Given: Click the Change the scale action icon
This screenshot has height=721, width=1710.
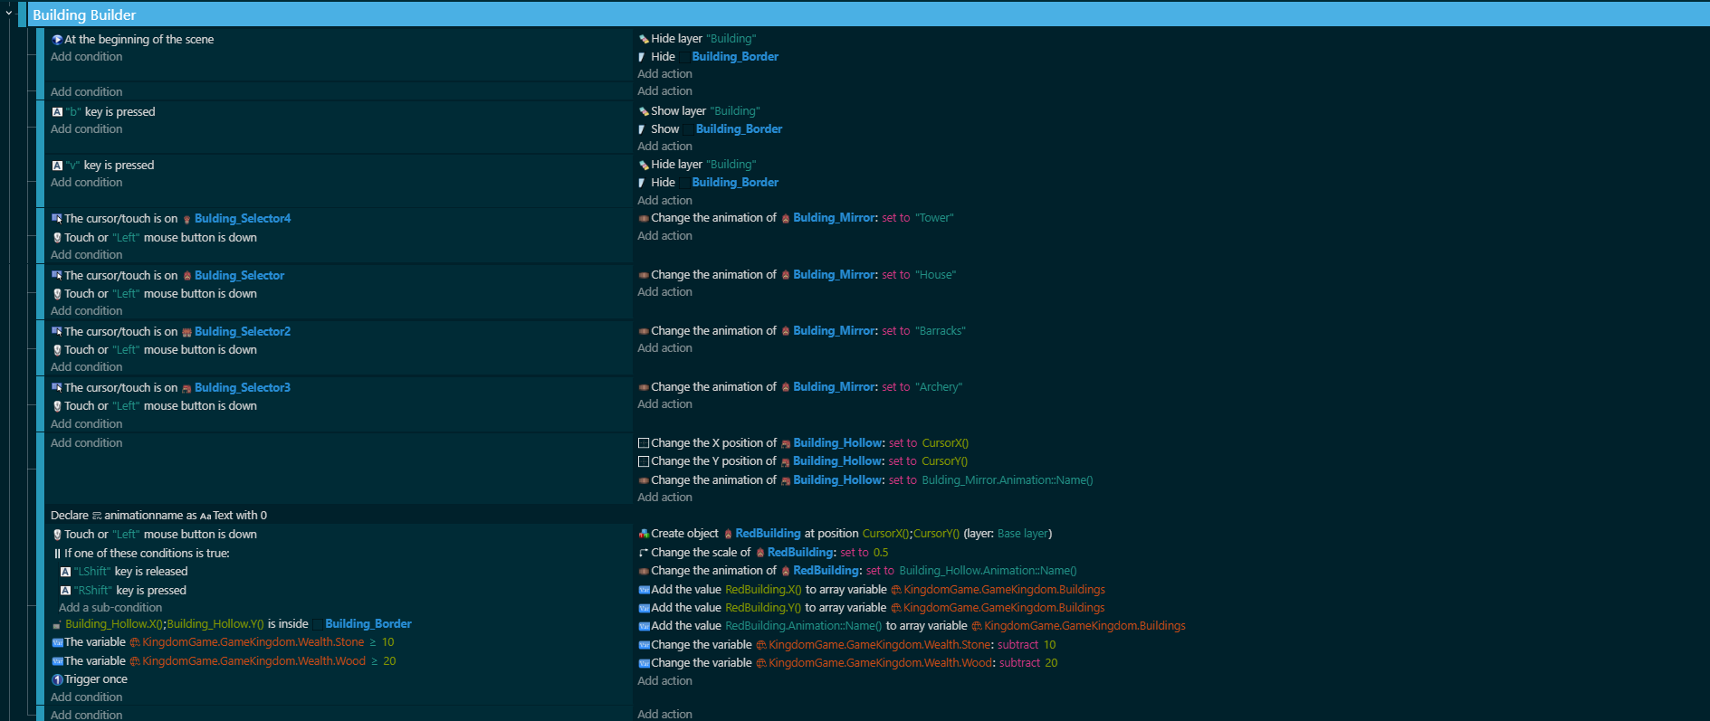Looking at the screenshot, I should (x=644, y=553).
